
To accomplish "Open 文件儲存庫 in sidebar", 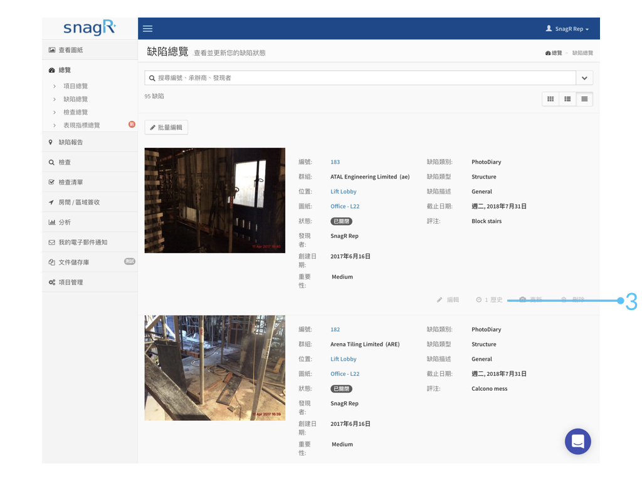I will (x=90, y=262).
